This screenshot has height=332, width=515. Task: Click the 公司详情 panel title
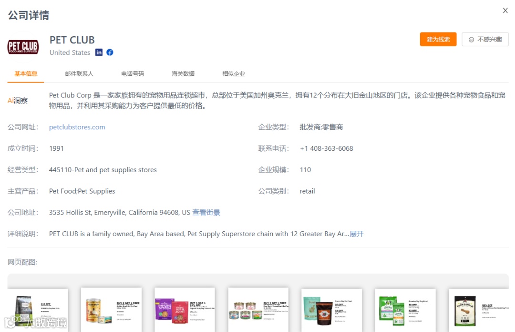coord(29,15)
